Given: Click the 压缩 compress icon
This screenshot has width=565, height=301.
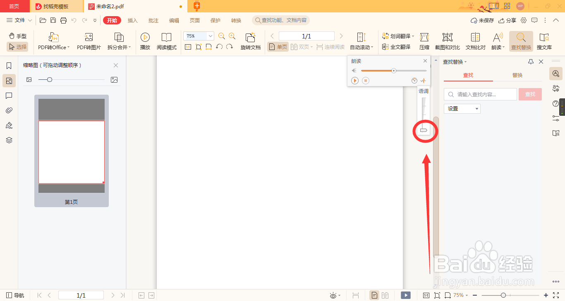Looking at the screenshot, I should [x=425, y=41].
